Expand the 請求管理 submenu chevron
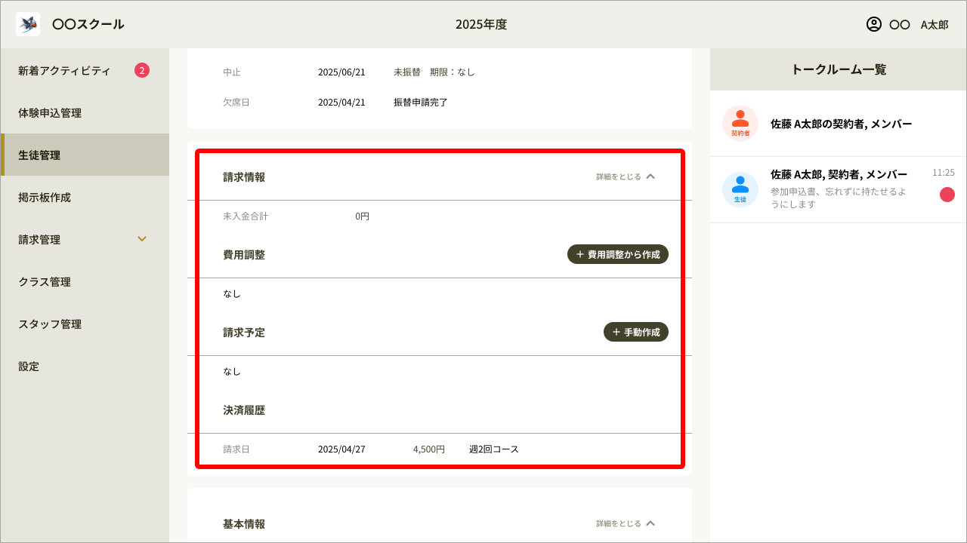This screenshot has height=543, width=967. pos(142,239)
